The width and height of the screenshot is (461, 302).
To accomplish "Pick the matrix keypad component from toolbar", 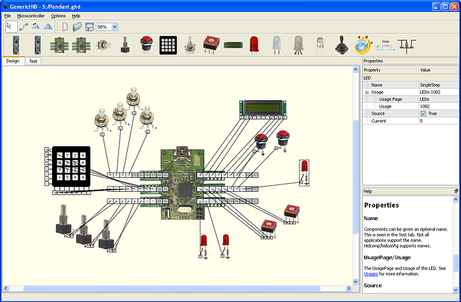I will (x=168, y=45).
